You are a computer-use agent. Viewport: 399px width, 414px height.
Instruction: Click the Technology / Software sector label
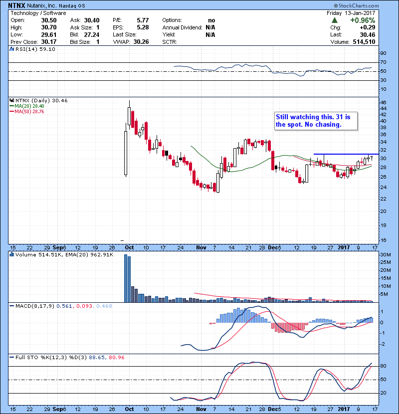coord(38,13)
